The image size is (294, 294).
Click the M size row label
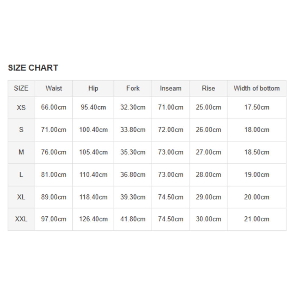pyautogui.click(x=21, y=152)
